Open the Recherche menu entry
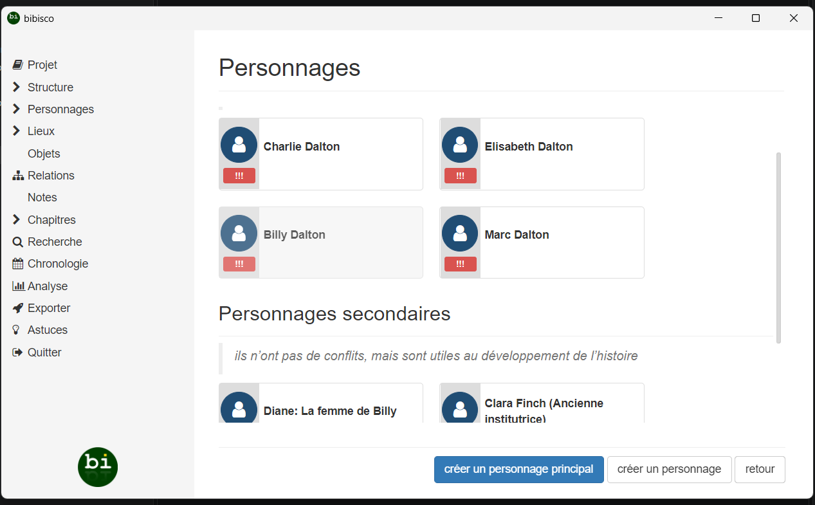The image size is (815, 505). point(55,242)
